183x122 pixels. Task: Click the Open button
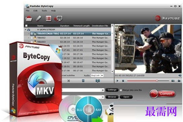click(126, 97)
